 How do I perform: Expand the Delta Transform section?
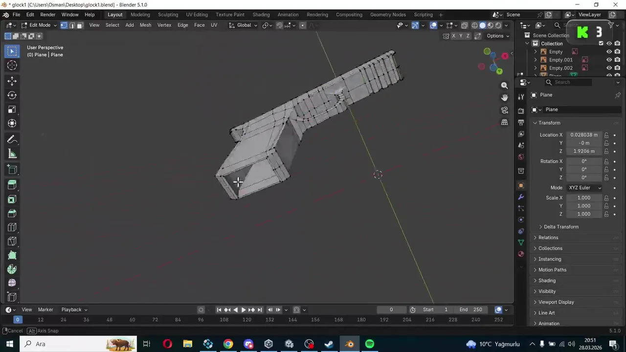(561, 227)
